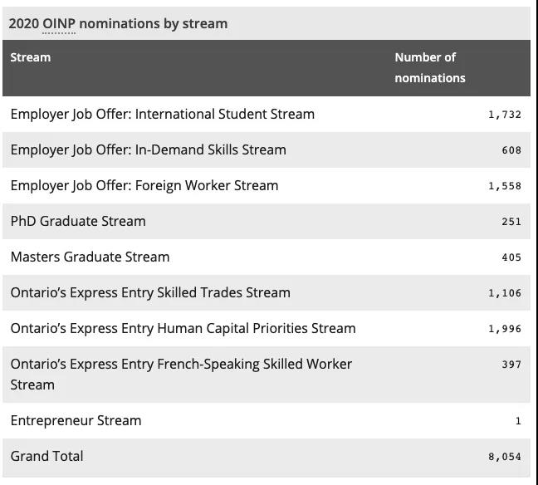Click the Number of nominations column header
The height and width of the screenshot is (485, 538).
tap(429, 67)
